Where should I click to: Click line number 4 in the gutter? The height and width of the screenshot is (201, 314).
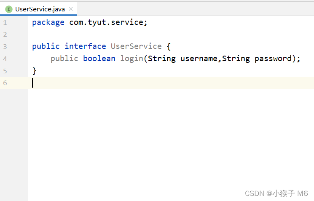(x=5, y=59)
